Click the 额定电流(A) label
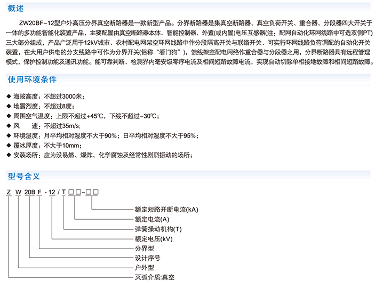This screenshot has width=383, height=296. pos(151,220)
